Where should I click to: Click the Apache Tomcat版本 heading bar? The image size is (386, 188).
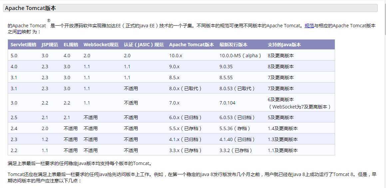[190, 8]
